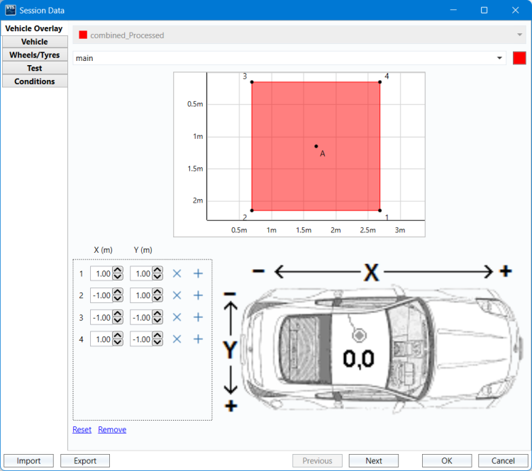Open the Wheels/Tyres tab
Screen dimensions: 532x471
(x=35, y=55)
